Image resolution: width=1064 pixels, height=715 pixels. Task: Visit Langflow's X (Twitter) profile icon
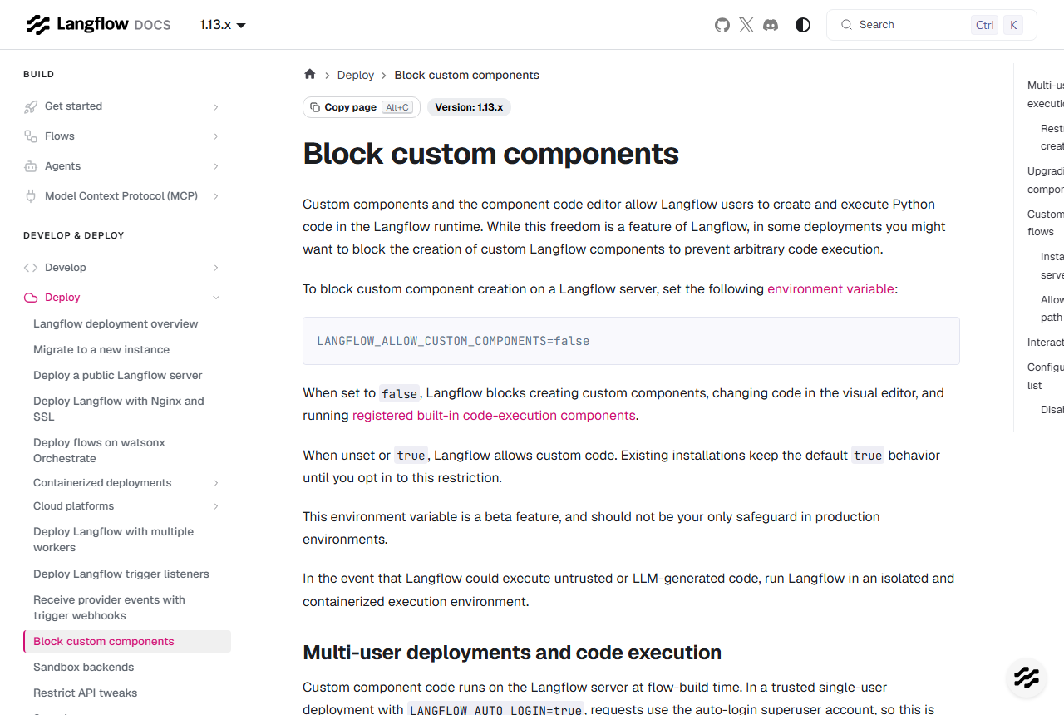[x=746, y=25]
